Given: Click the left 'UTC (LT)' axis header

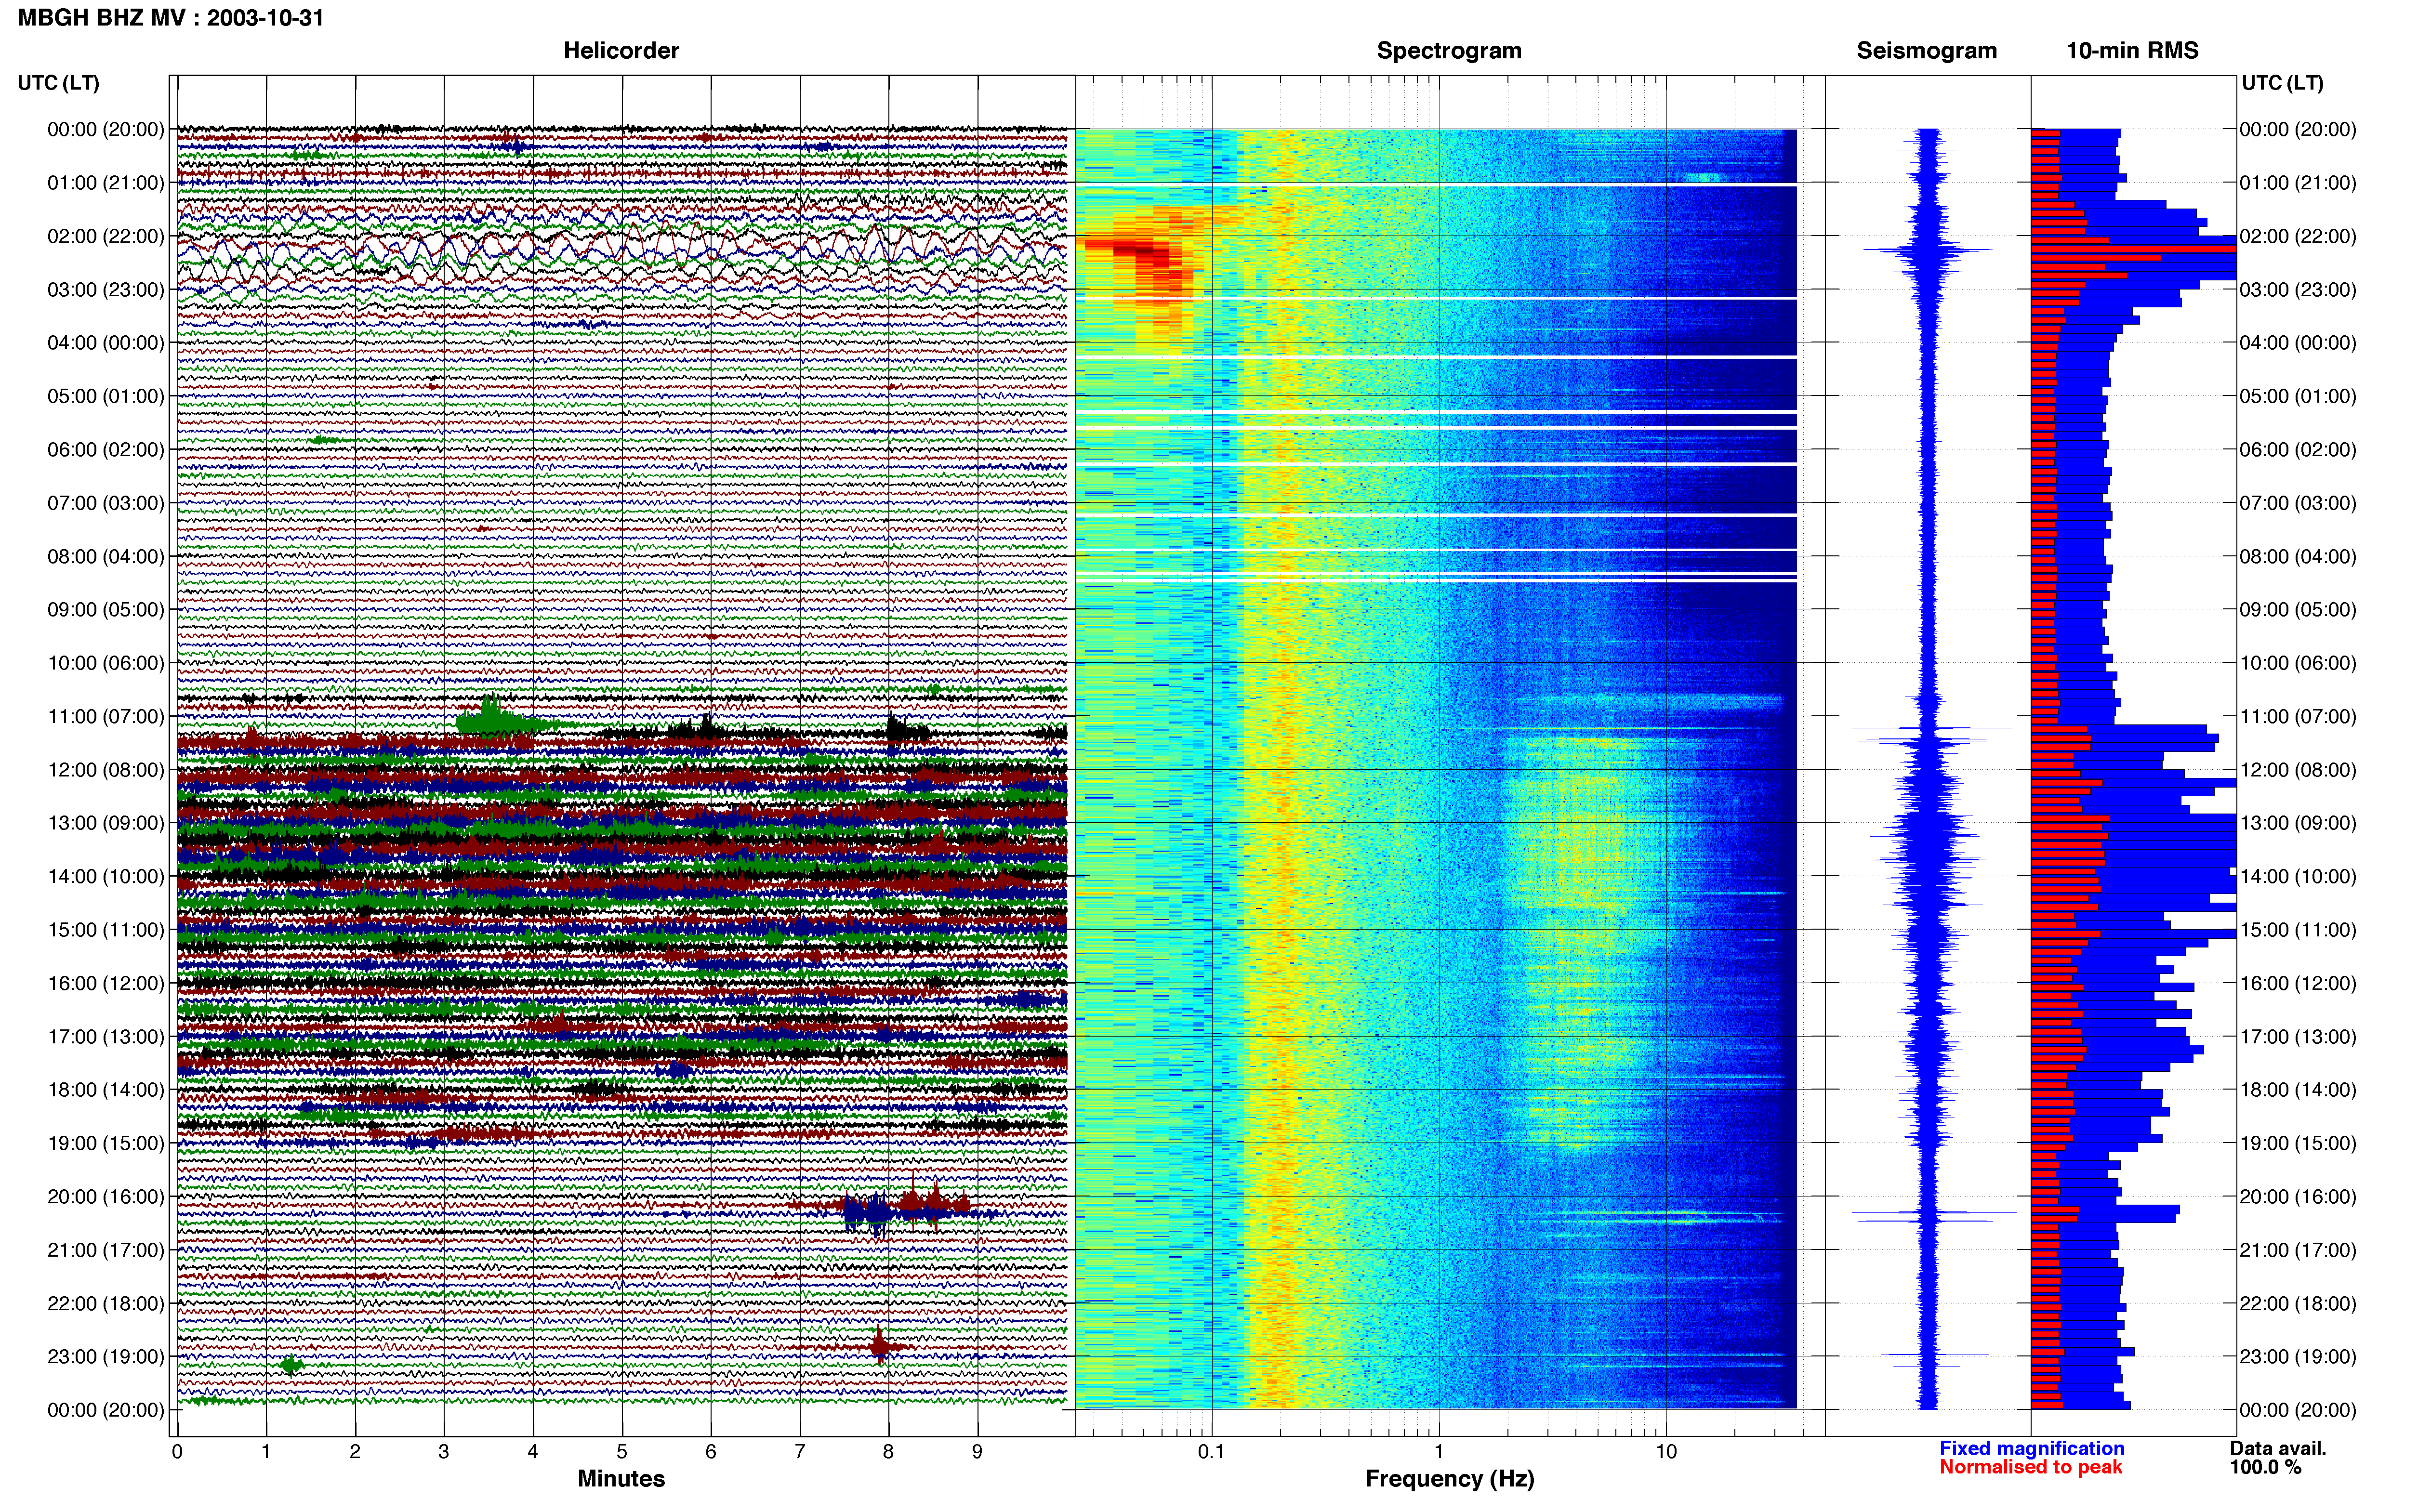Looking at the screenshot, I should (59, 83).
